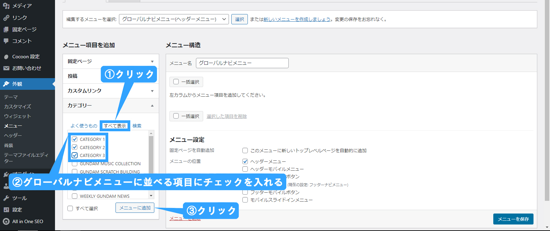This screenshot has height=231, width=550.
Task: Toggle the 一括選択 checkbox beside 選択した項目を削除
Action: click(x=176, y=116)
